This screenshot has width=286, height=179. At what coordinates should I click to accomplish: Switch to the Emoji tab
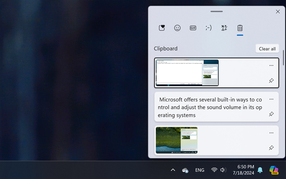(177, 28)
